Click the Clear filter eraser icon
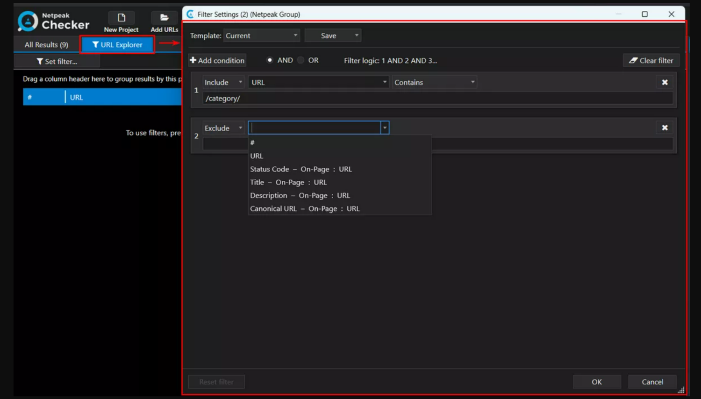Screen dimensions: 701x399 pyautogui.click(x=633, y=60)
